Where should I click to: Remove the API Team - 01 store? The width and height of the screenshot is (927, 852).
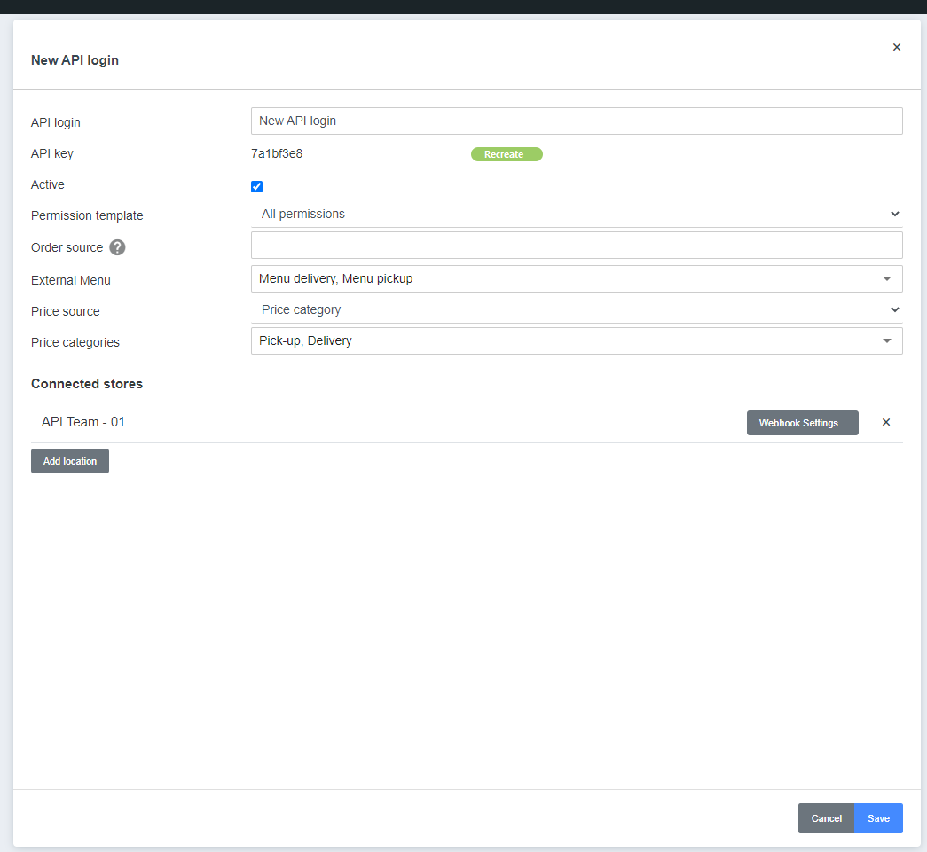885,422
